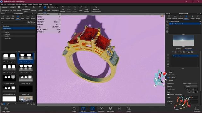The width and height of the screenshot is (202, 113).
Task: Open KeyShotXR wizard from bottom bar
Action: (110, 110)
